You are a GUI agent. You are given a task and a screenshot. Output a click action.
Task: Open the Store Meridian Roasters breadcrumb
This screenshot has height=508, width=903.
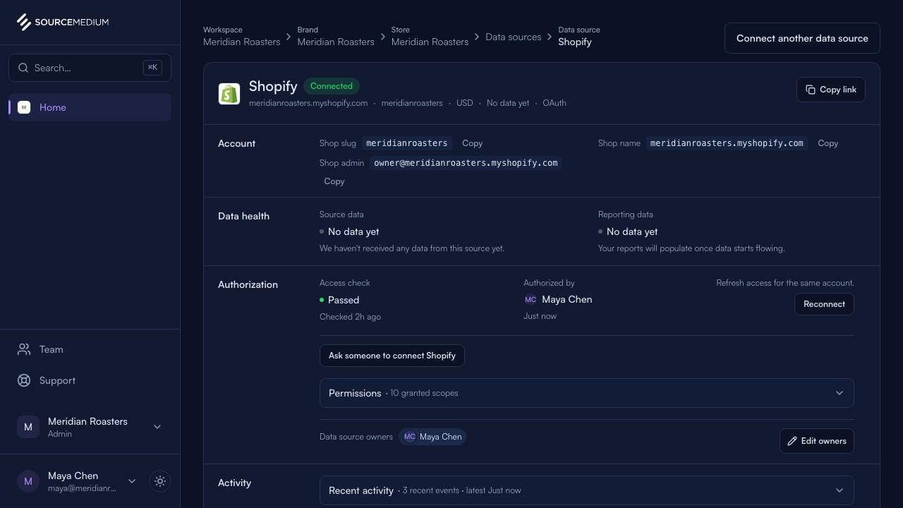point(430,36)
